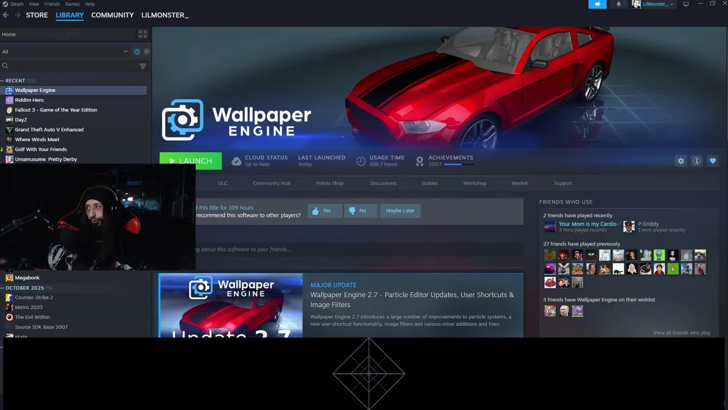Screen dimensions: 728x410
Task: Toggle sort by recent activity clock icon
Action: click(137, 51)
